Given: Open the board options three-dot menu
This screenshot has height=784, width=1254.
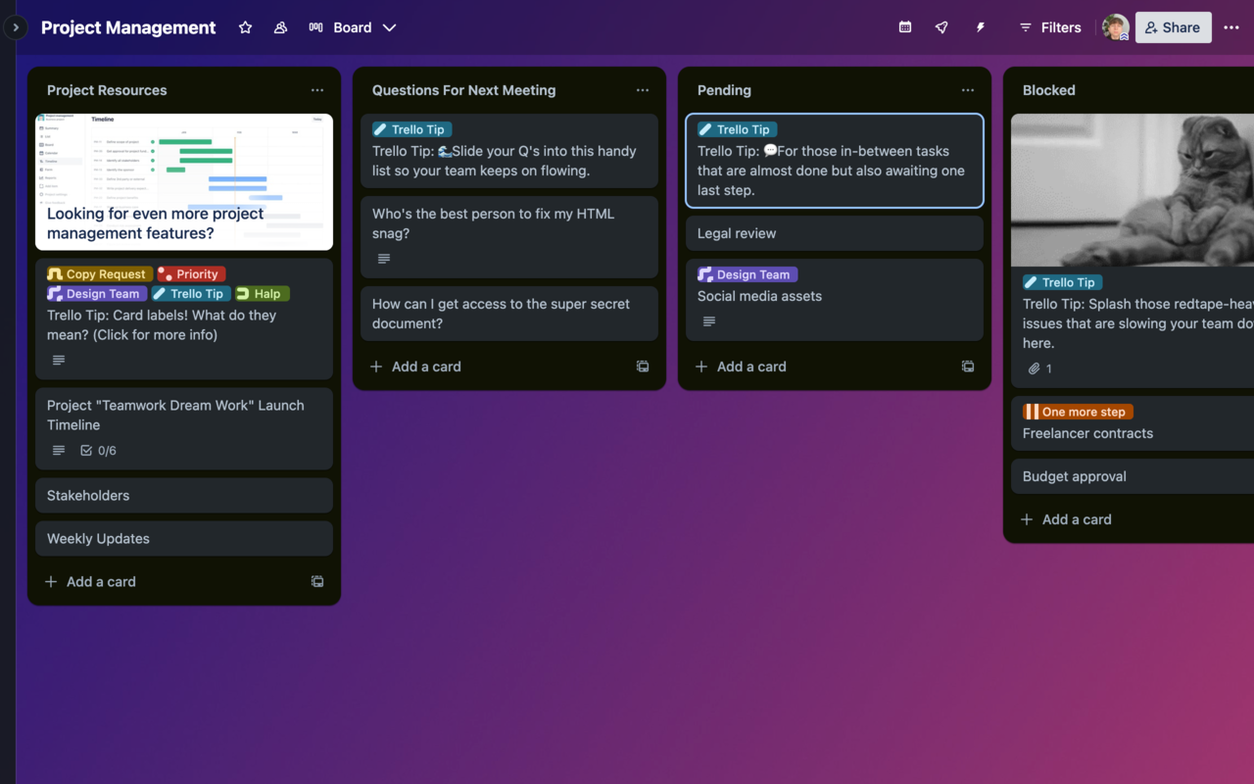Looking at the screenshot, I should (x=1231, y=27).
